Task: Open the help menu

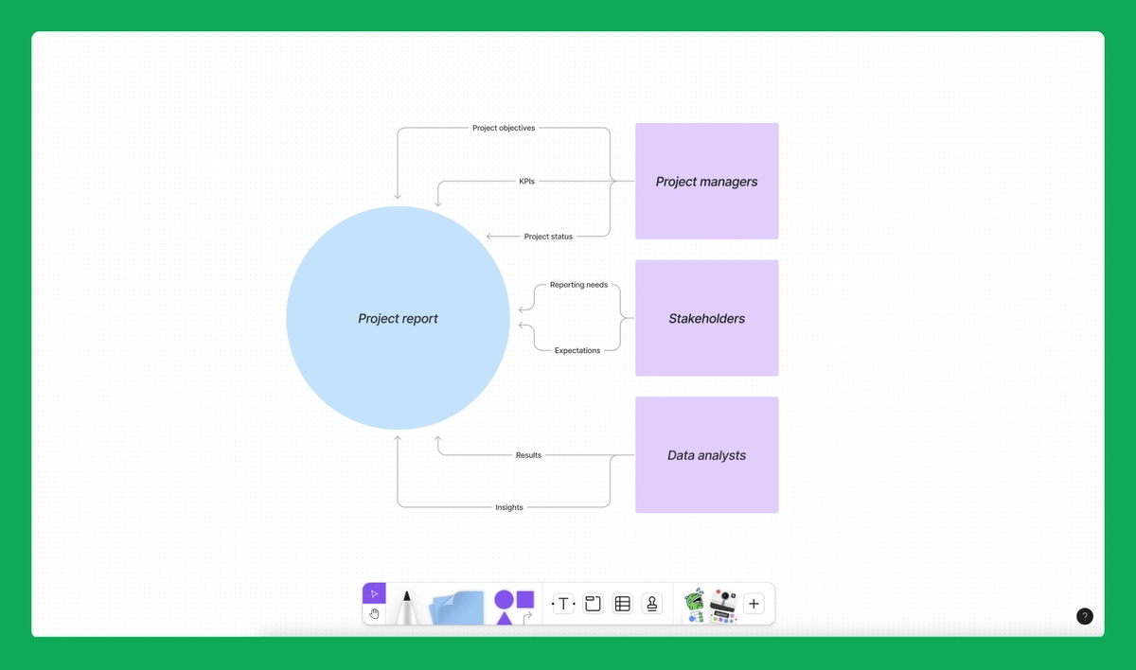Action: coord(1085,616)
